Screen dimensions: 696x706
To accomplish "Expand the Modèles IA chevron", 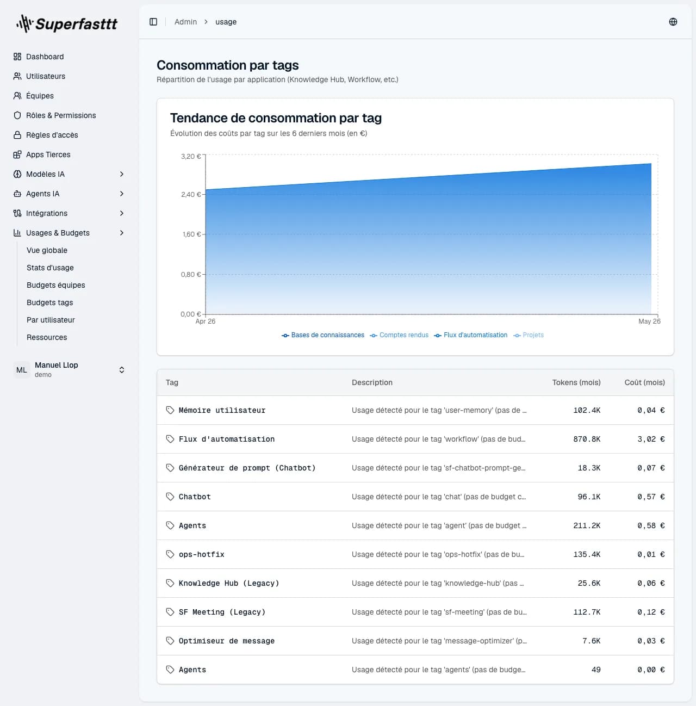I will pos(122,174).
